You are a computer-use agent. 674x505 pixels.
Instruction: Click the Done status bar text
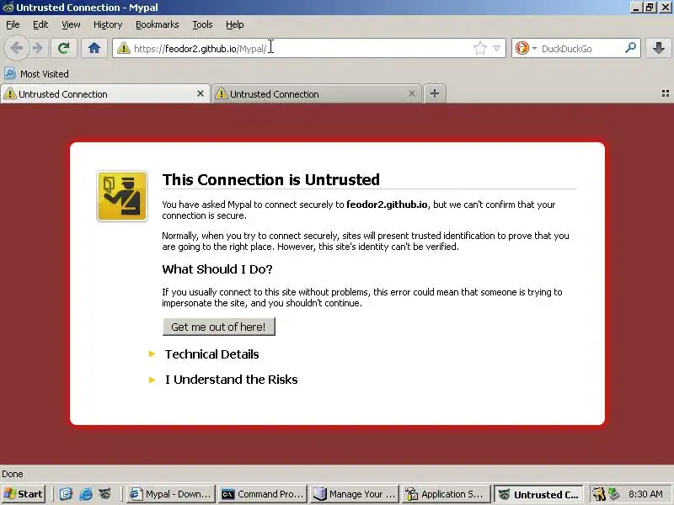coord(13,474)
